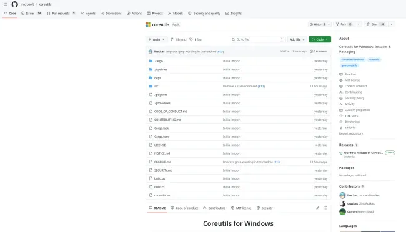The height and width of the screenshot is (232, 406).
Task: Open the src folder
Action: click(156, 87)
